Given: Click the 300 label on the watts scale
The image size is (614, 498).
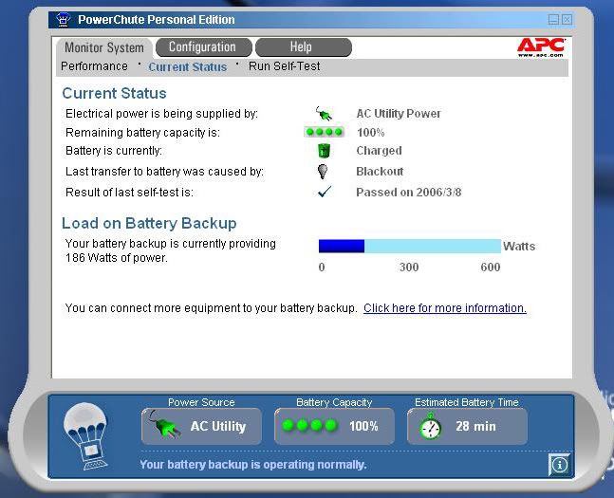Looking at the screenshot, I should [409, 267].
